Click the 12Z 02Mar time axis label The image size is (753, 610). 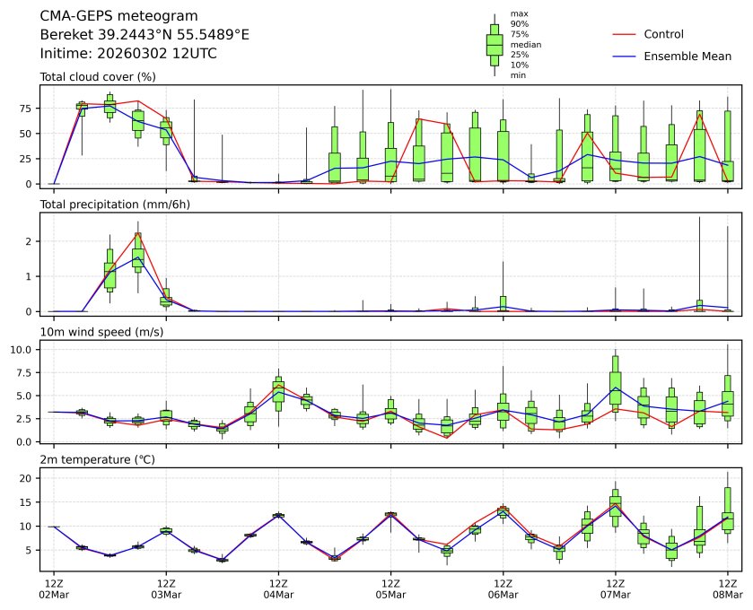(54, 589)
